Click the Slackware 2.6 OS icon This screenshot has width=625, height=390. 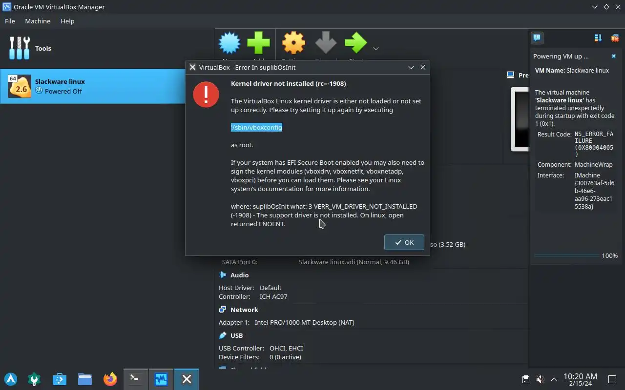[x=20, y=86]
